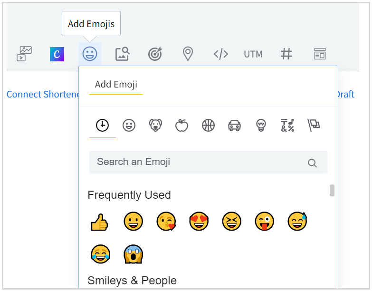The height and width of the screenshot is (291, 372).
Task: Insert the thumbs up emoji
Action: click(x=99, y=222)
